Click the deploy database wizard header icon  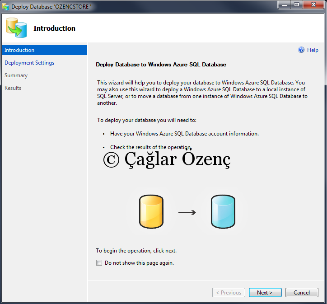coord(16,28)
